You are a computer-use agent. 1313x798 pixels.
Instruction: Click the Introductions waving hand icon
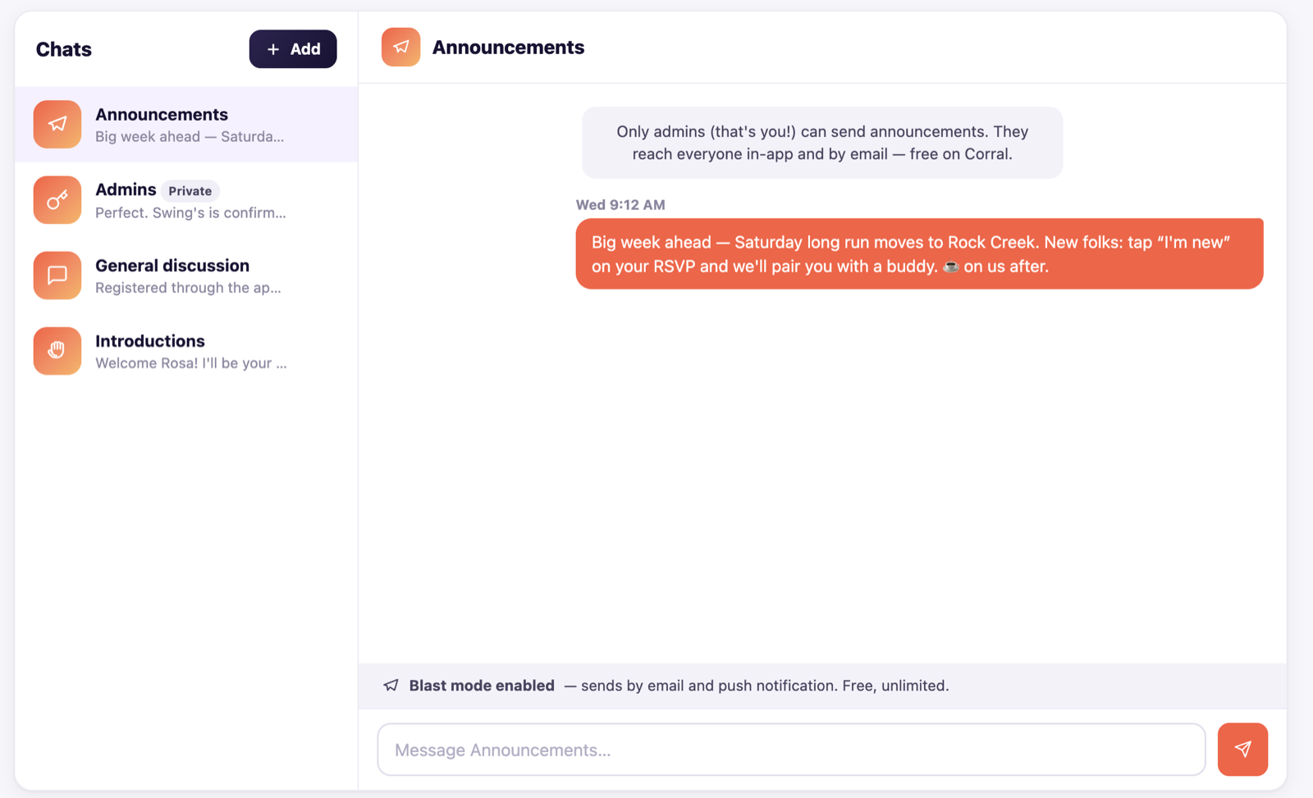pyautogui.click(x=57, y=351)
